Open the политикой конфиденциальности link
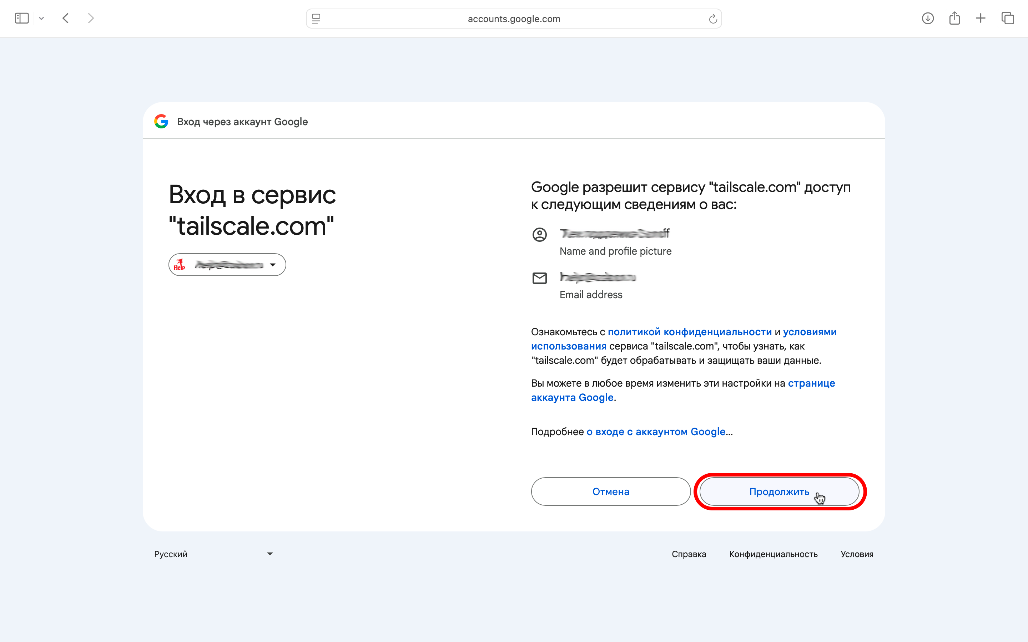 [x=690, y=332]
